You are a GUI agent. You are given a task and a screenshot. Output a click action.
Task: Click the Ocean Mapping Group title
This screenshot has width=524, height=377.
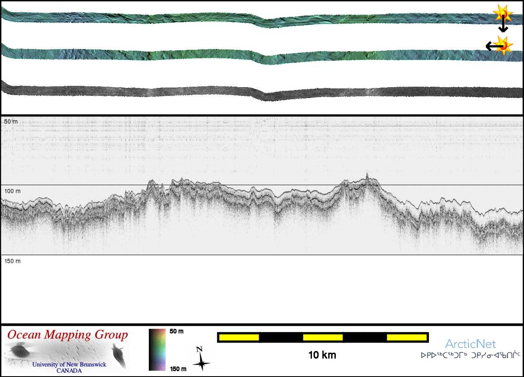click(x=67, y=335)
